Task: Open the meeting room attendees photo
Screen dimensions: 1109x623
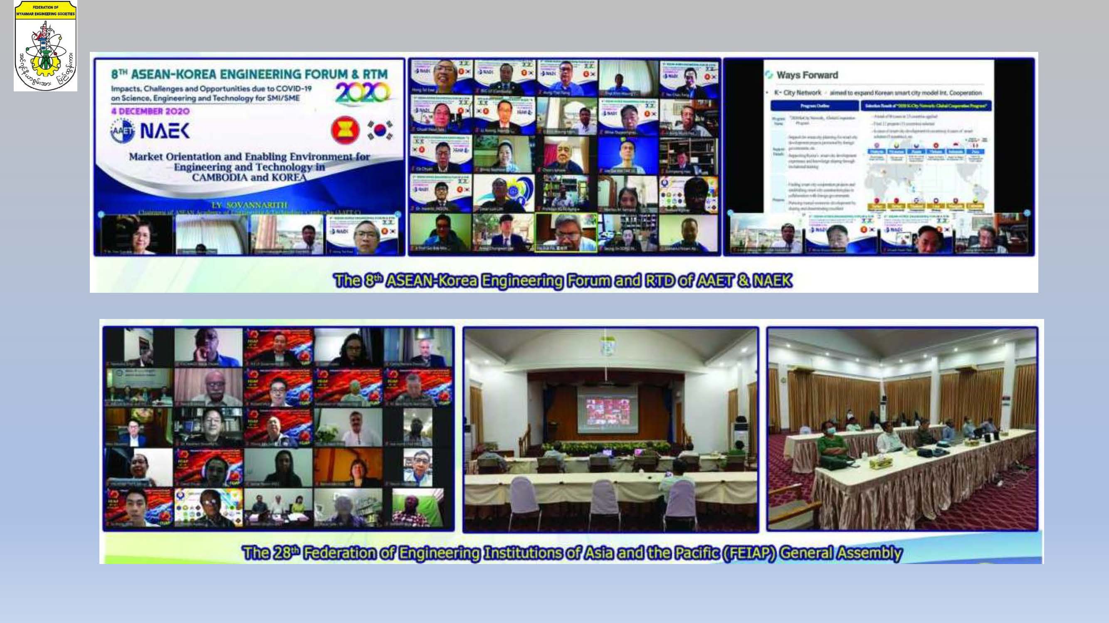Action: 902,429
